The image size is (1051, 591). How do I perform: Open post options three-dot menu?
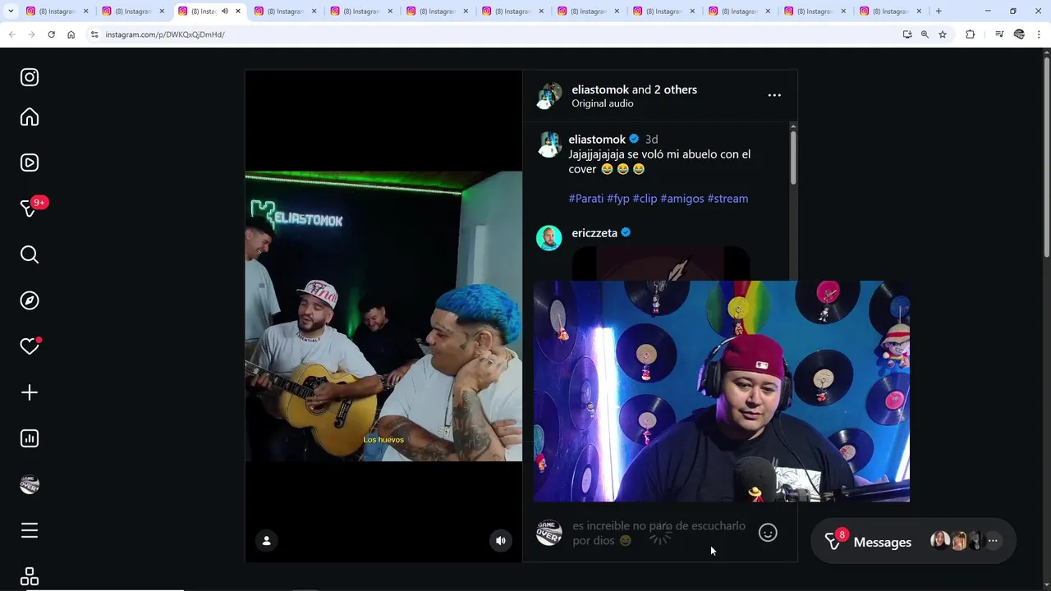pos(774,95)
